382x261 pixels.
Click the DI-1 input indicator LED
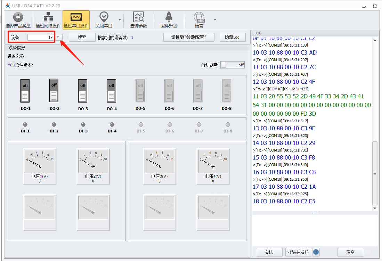(25, 124)
